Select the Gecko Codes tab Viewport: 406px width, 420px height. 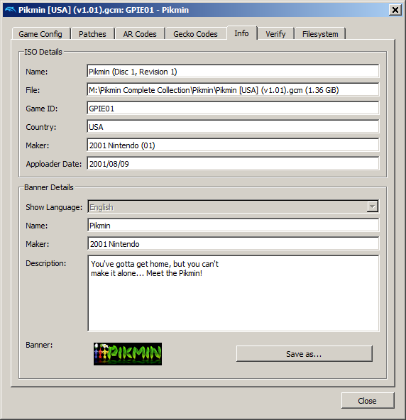[x=195, y=34]
